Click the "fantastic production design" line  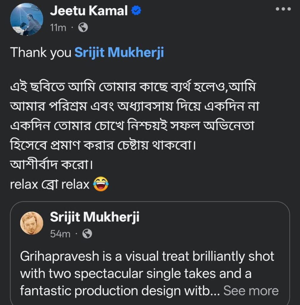119,291
